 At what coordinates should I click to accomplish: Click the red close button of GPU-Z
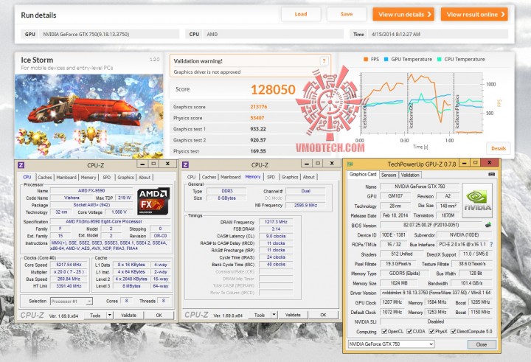[x=490, y=162]
